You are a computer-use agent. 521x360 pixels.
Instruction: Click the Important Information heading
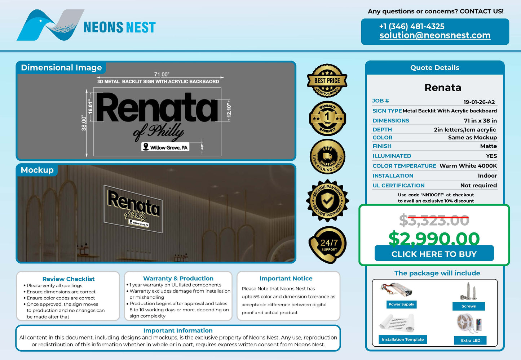tap(178, 330)
